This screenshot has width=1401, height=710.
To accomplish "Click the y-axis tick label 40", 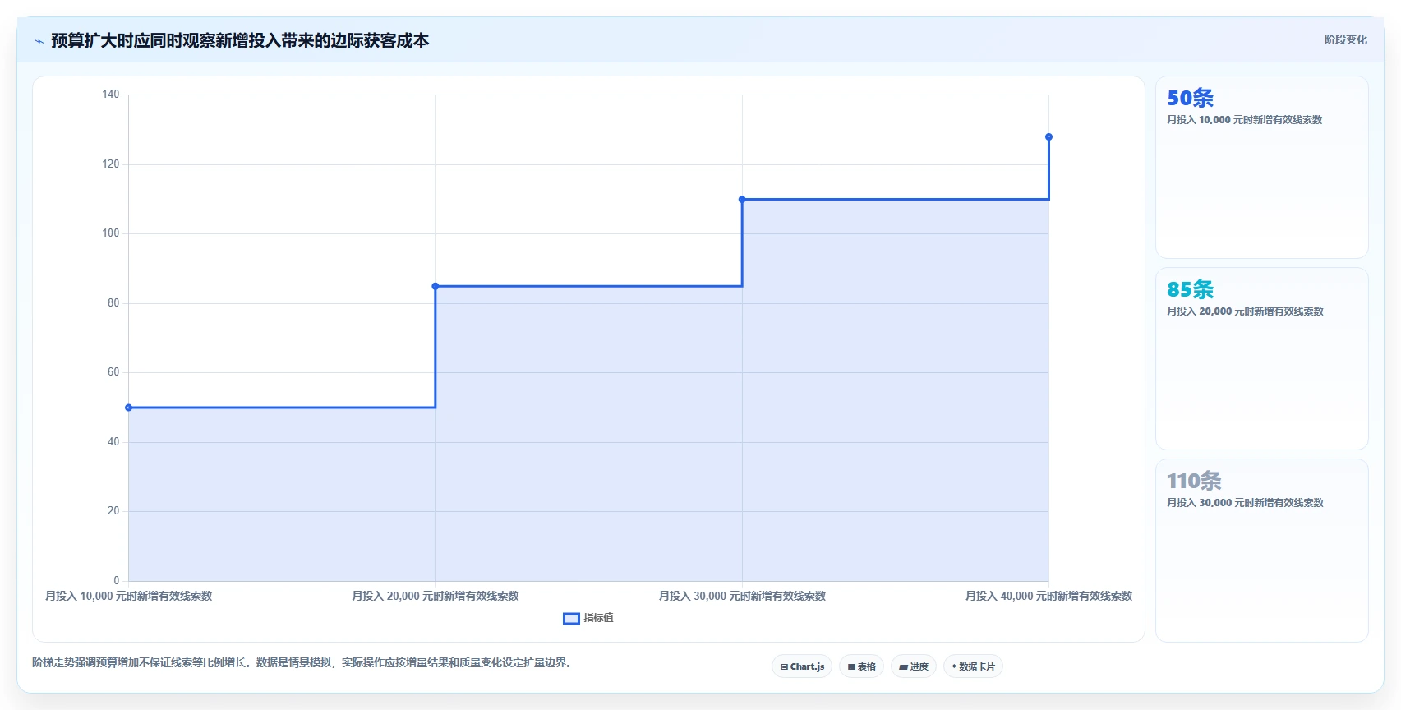I will click(113, 442).
